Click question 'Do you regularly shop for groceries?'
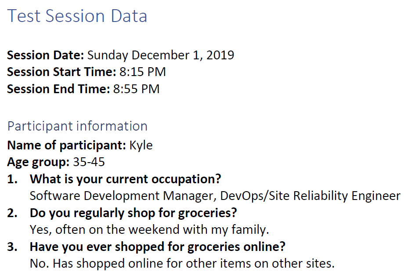408x276 pixels. coord(134,213)
